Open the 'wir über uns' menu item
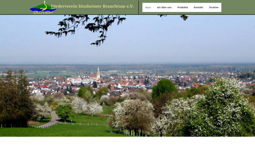The height and width of the screenshot is (159, 255). 164,8
